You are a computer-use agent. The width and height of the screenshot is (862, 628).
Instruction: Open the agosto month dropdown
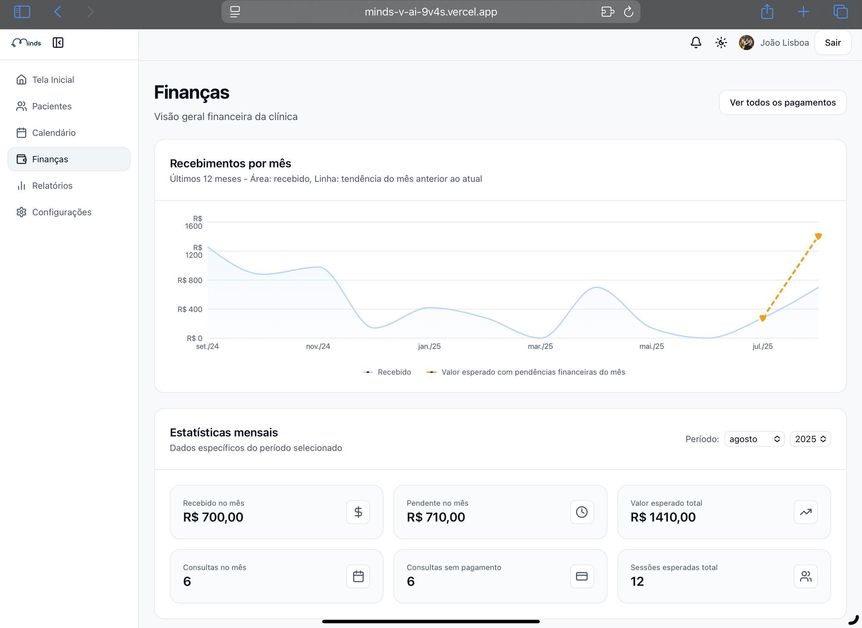click(x=754, y=439)
